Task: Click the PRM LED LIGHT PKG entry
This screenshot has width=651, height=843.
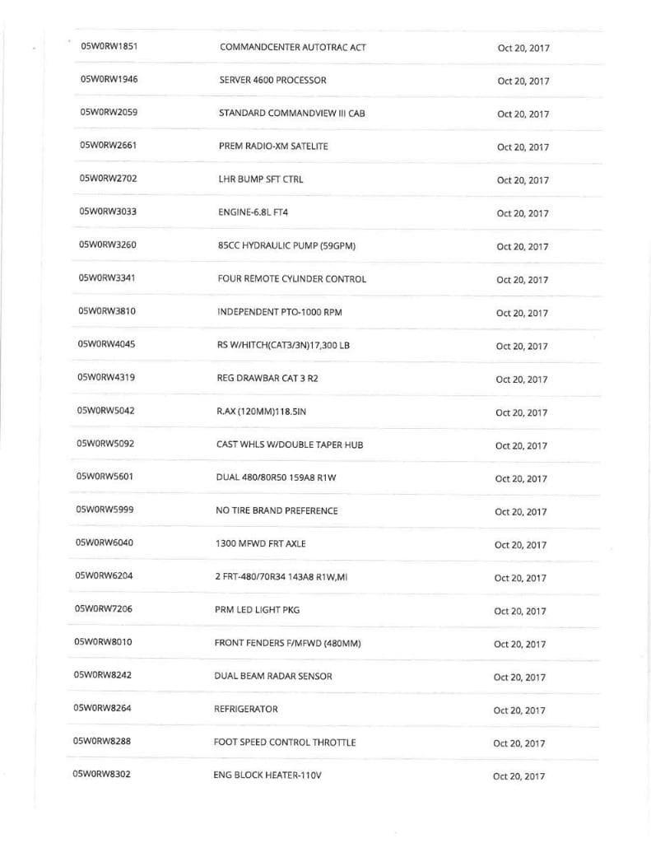Action: (255, 610)
